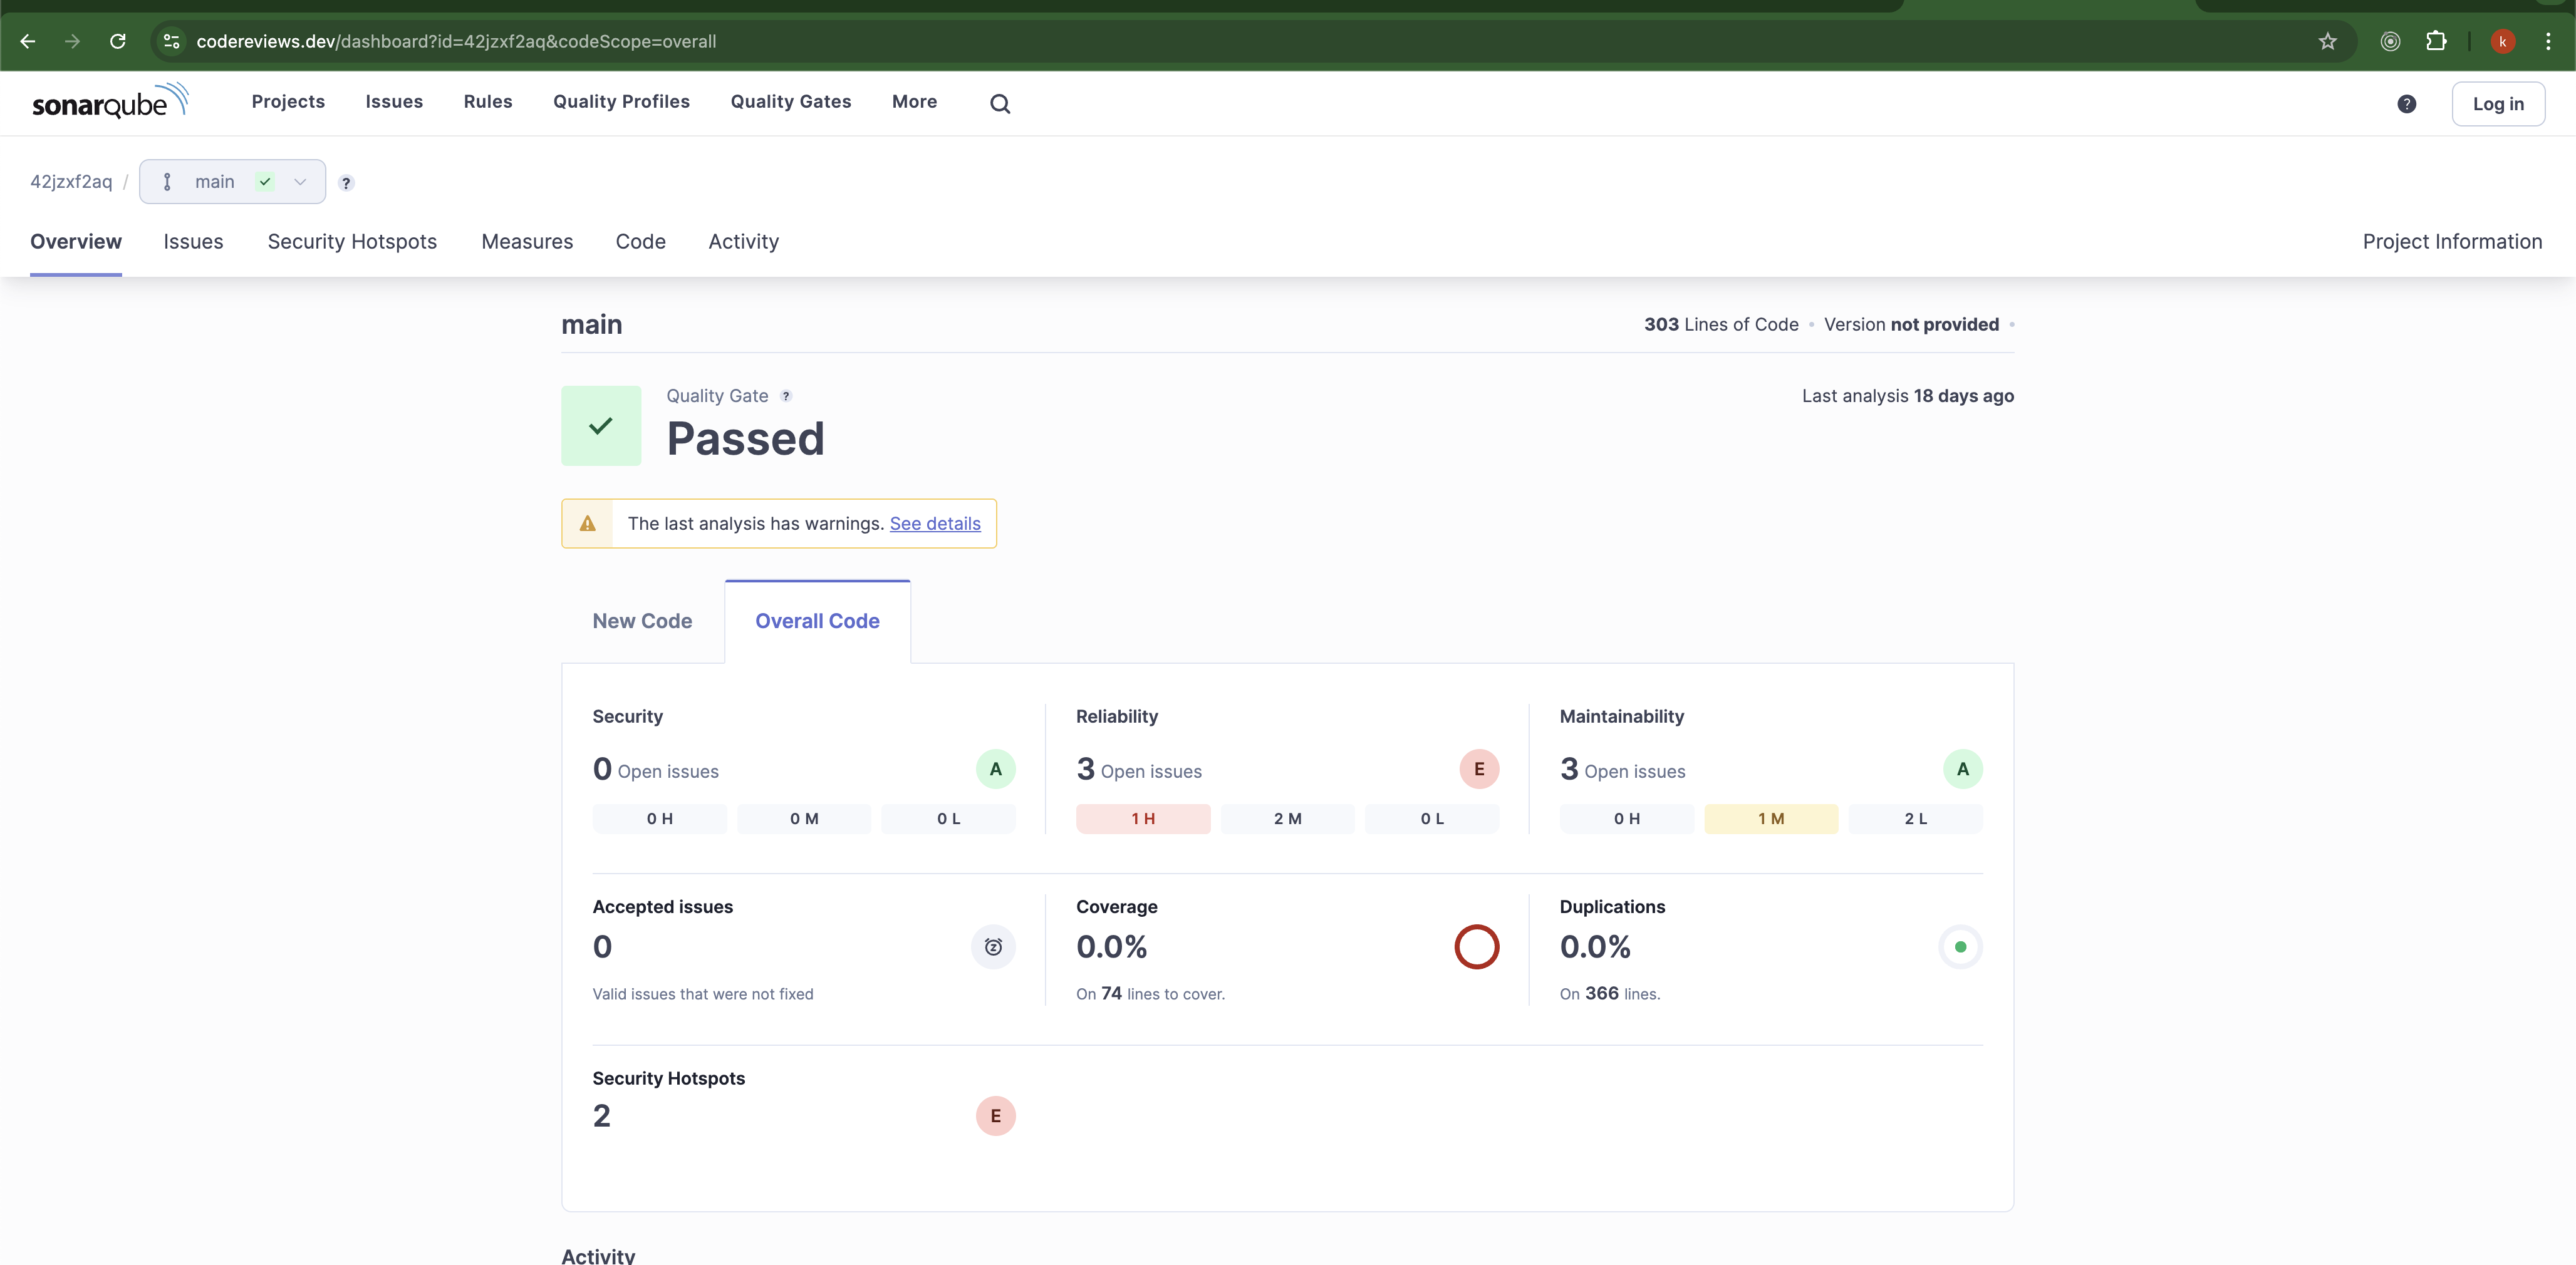Viewport: 2576px width, 1265px height.
Task: Click the branch help tooltip icon
Action: pyautogui.click(x=346, y=183)
